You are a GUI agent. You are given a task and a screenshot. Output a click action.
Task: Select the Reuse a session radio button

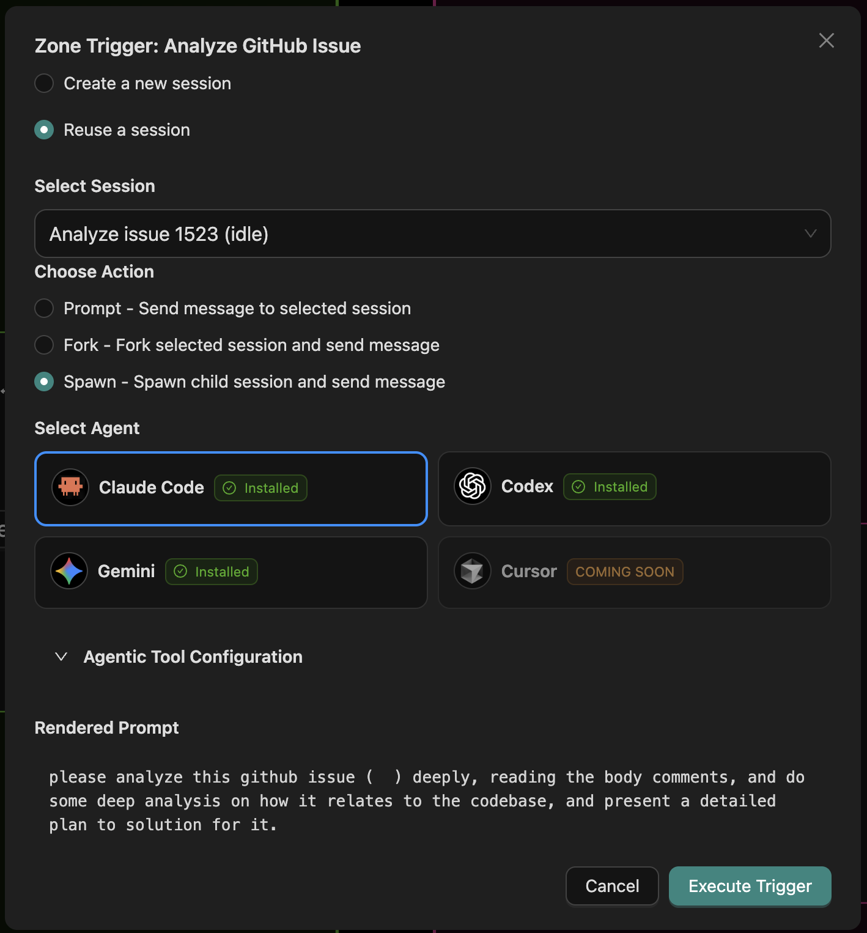point(44,130)
